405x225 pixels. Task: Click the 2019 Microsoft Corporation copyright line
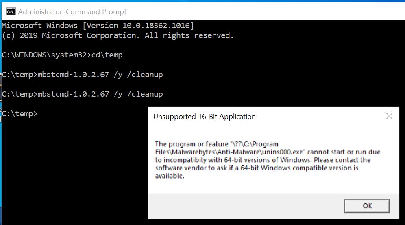point(118,35)
